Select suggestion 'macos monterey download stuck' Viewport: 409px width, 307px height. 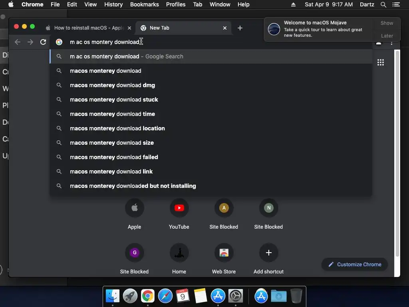[x=211, y=100]
